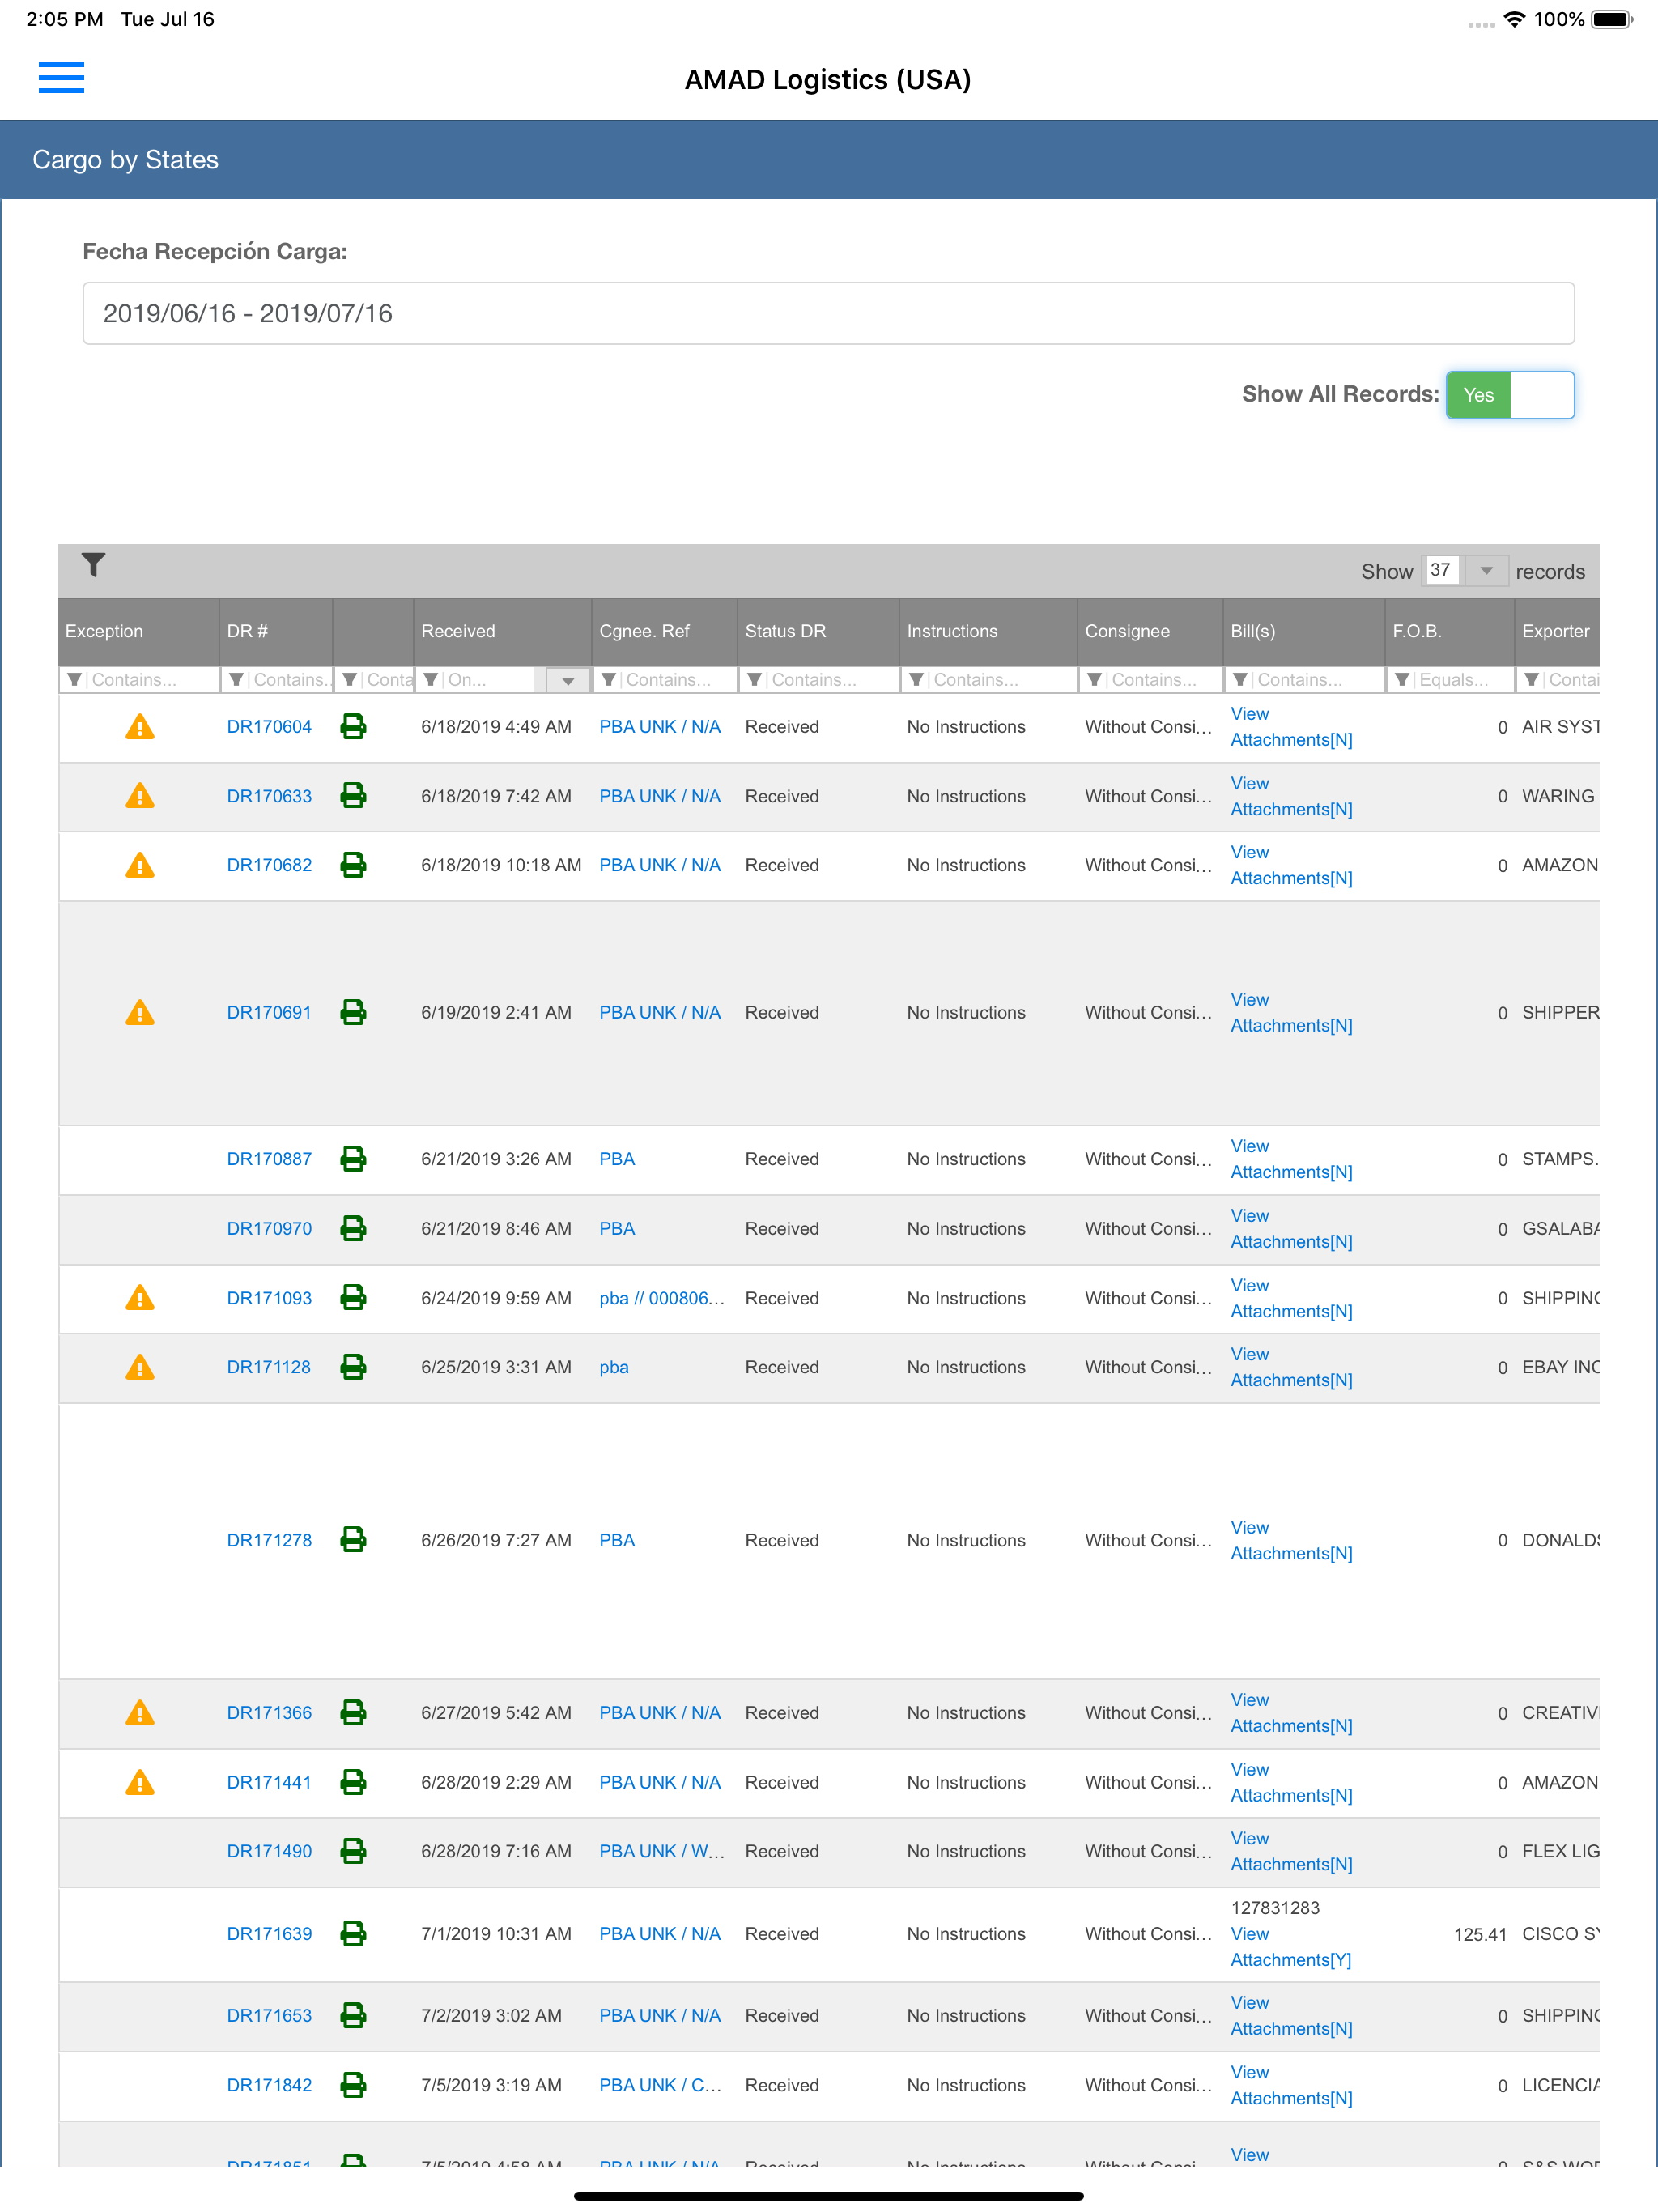Viewport: 1658px width, 2212px height.
Task: Open the DR171842 link
Action: [269, 2085]
